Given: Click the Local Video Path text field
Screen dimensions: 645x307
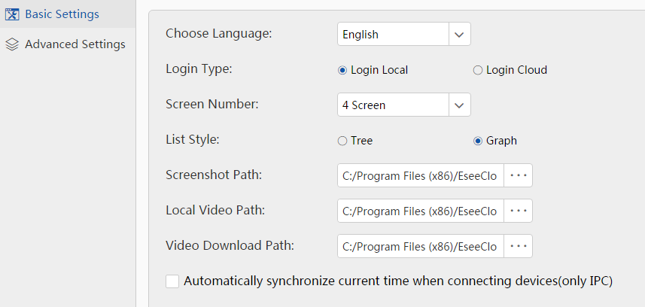Looking at the screenshot, I should coord(420,211).
